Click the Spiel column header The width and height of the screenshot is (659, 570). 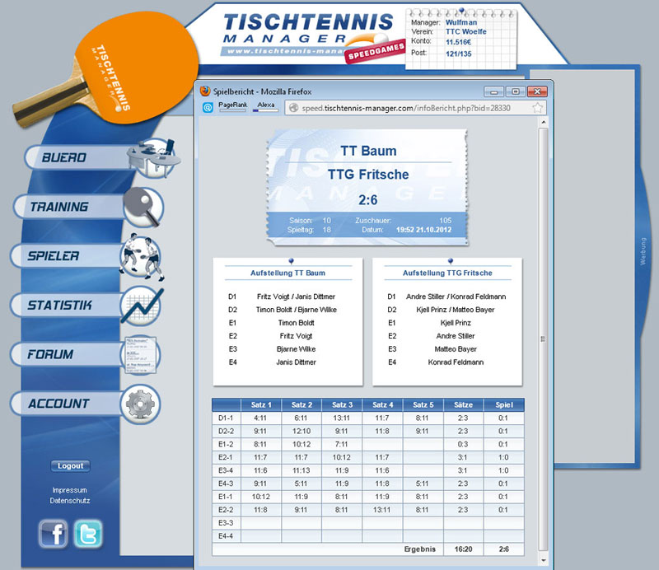point(504,404)
